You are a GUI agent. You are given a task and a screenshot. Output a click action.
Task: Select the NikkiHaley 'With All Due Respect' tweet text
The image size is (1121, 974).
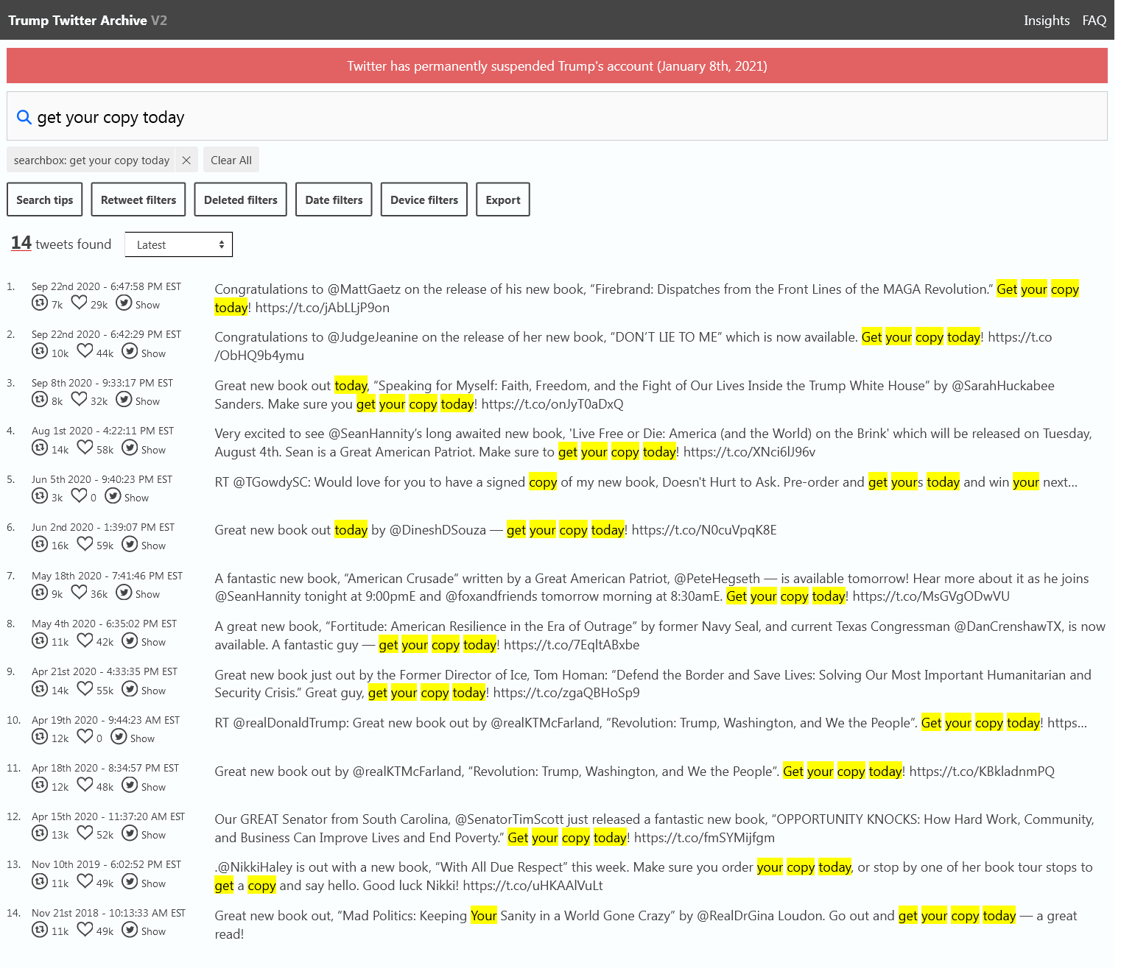653,876
